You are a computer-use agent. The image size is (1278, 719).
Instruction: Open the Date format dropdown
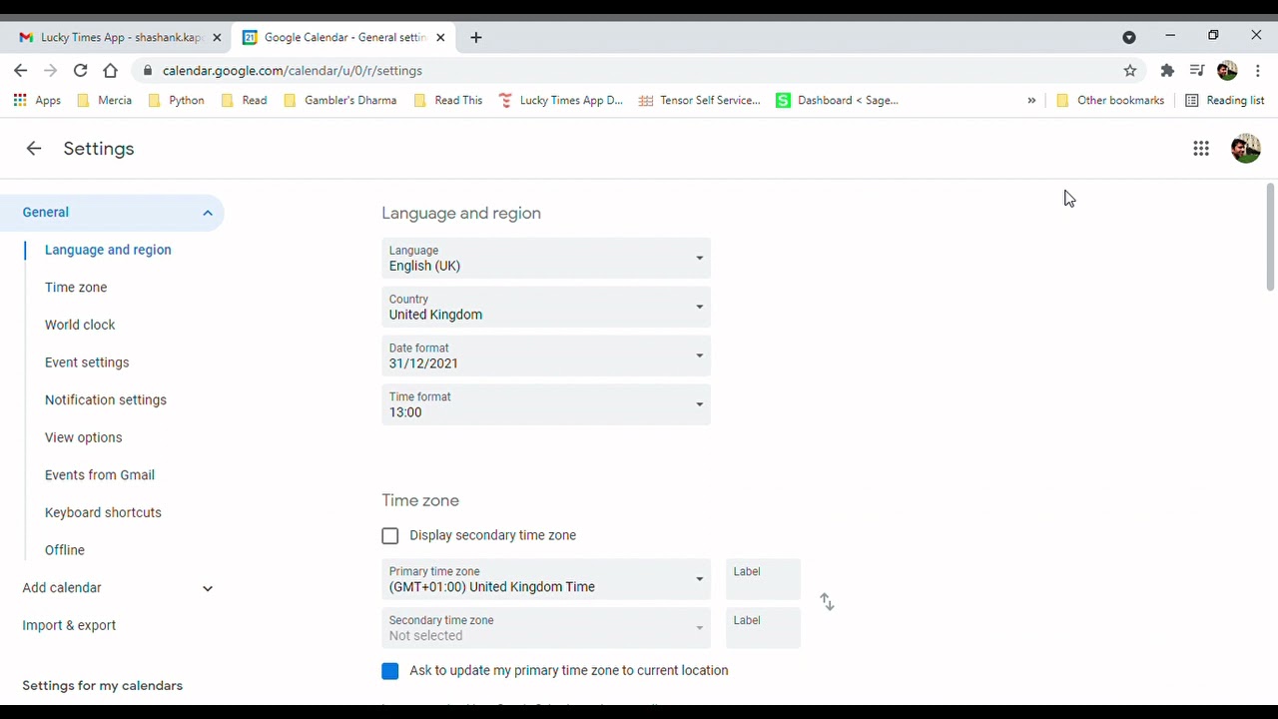pos(545,357)
